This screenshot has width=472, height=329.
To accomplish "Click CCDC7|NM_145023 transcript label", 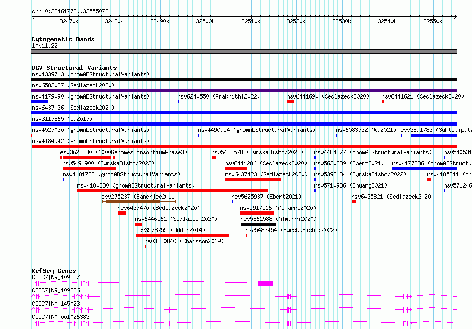I will pos(56,304).
